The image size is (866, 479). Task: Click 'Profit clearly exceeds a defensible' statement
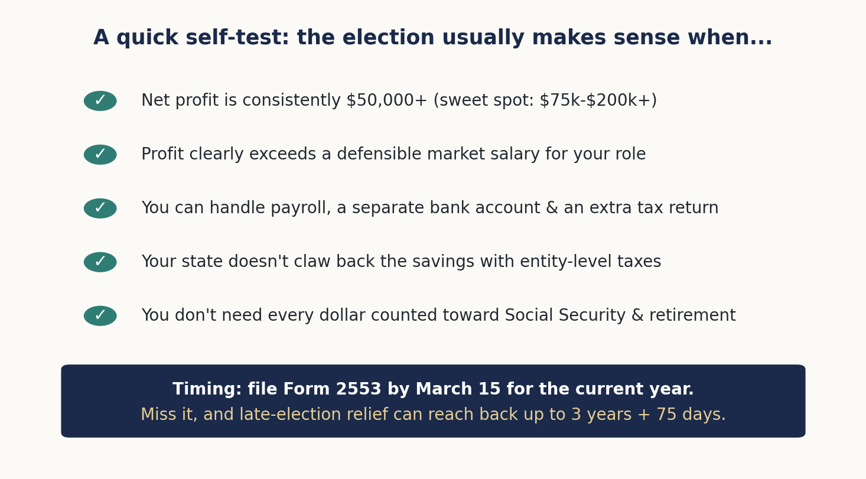point(393,155)
